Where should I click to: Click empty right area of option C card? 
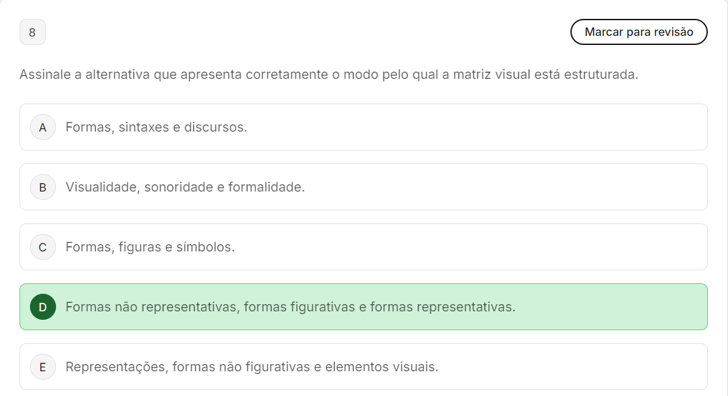[x=521, y=247]
